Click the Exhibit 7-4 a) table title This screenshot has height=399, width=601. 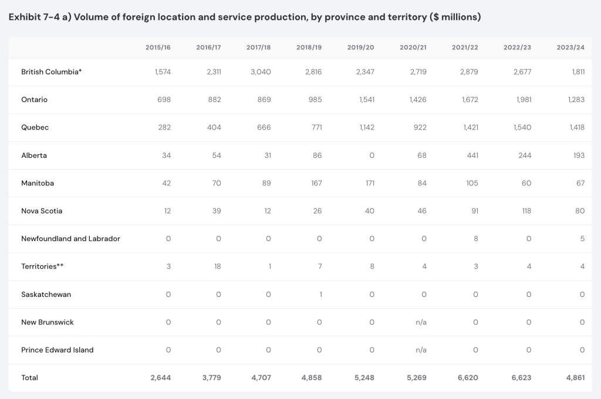pos(245,17)
